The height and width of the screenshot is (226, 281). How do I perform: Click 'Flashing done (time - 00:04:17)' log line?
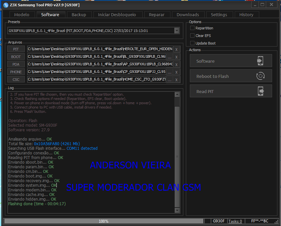pyautogui.click(x=37, y=204)
